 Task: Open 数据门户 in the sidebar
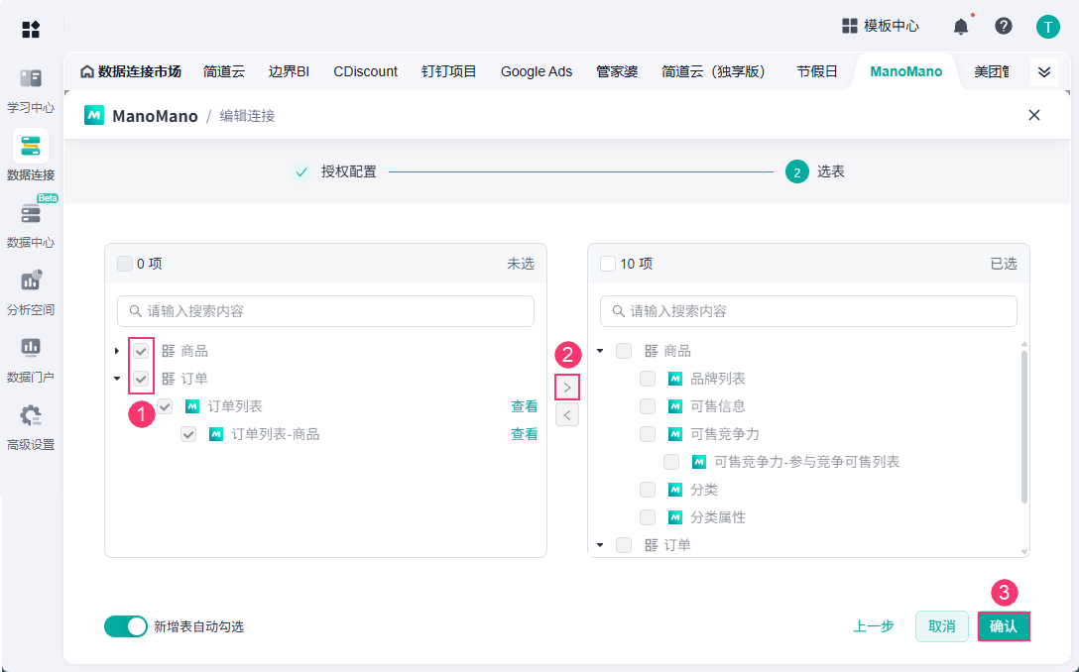[31, 359]
